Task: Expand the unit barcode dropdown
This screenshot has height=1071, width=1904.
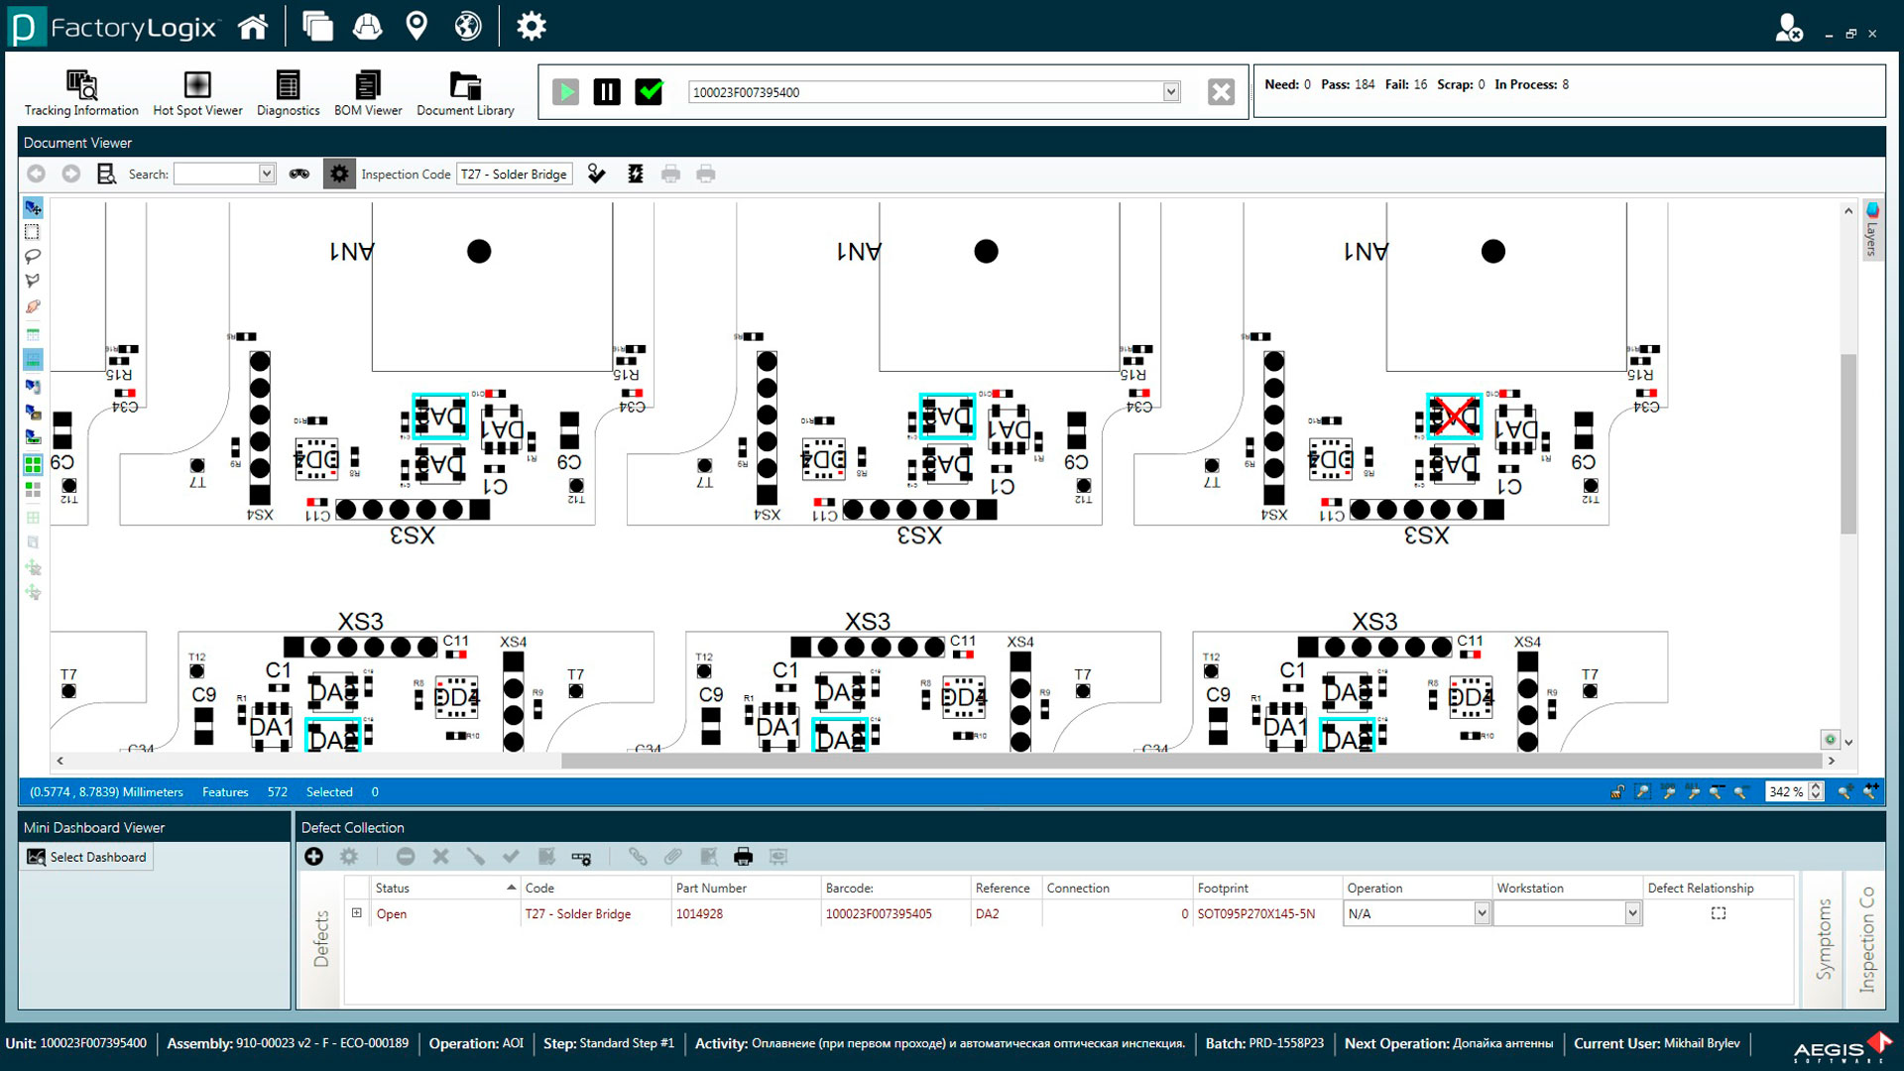Action: coord(1171,92)
